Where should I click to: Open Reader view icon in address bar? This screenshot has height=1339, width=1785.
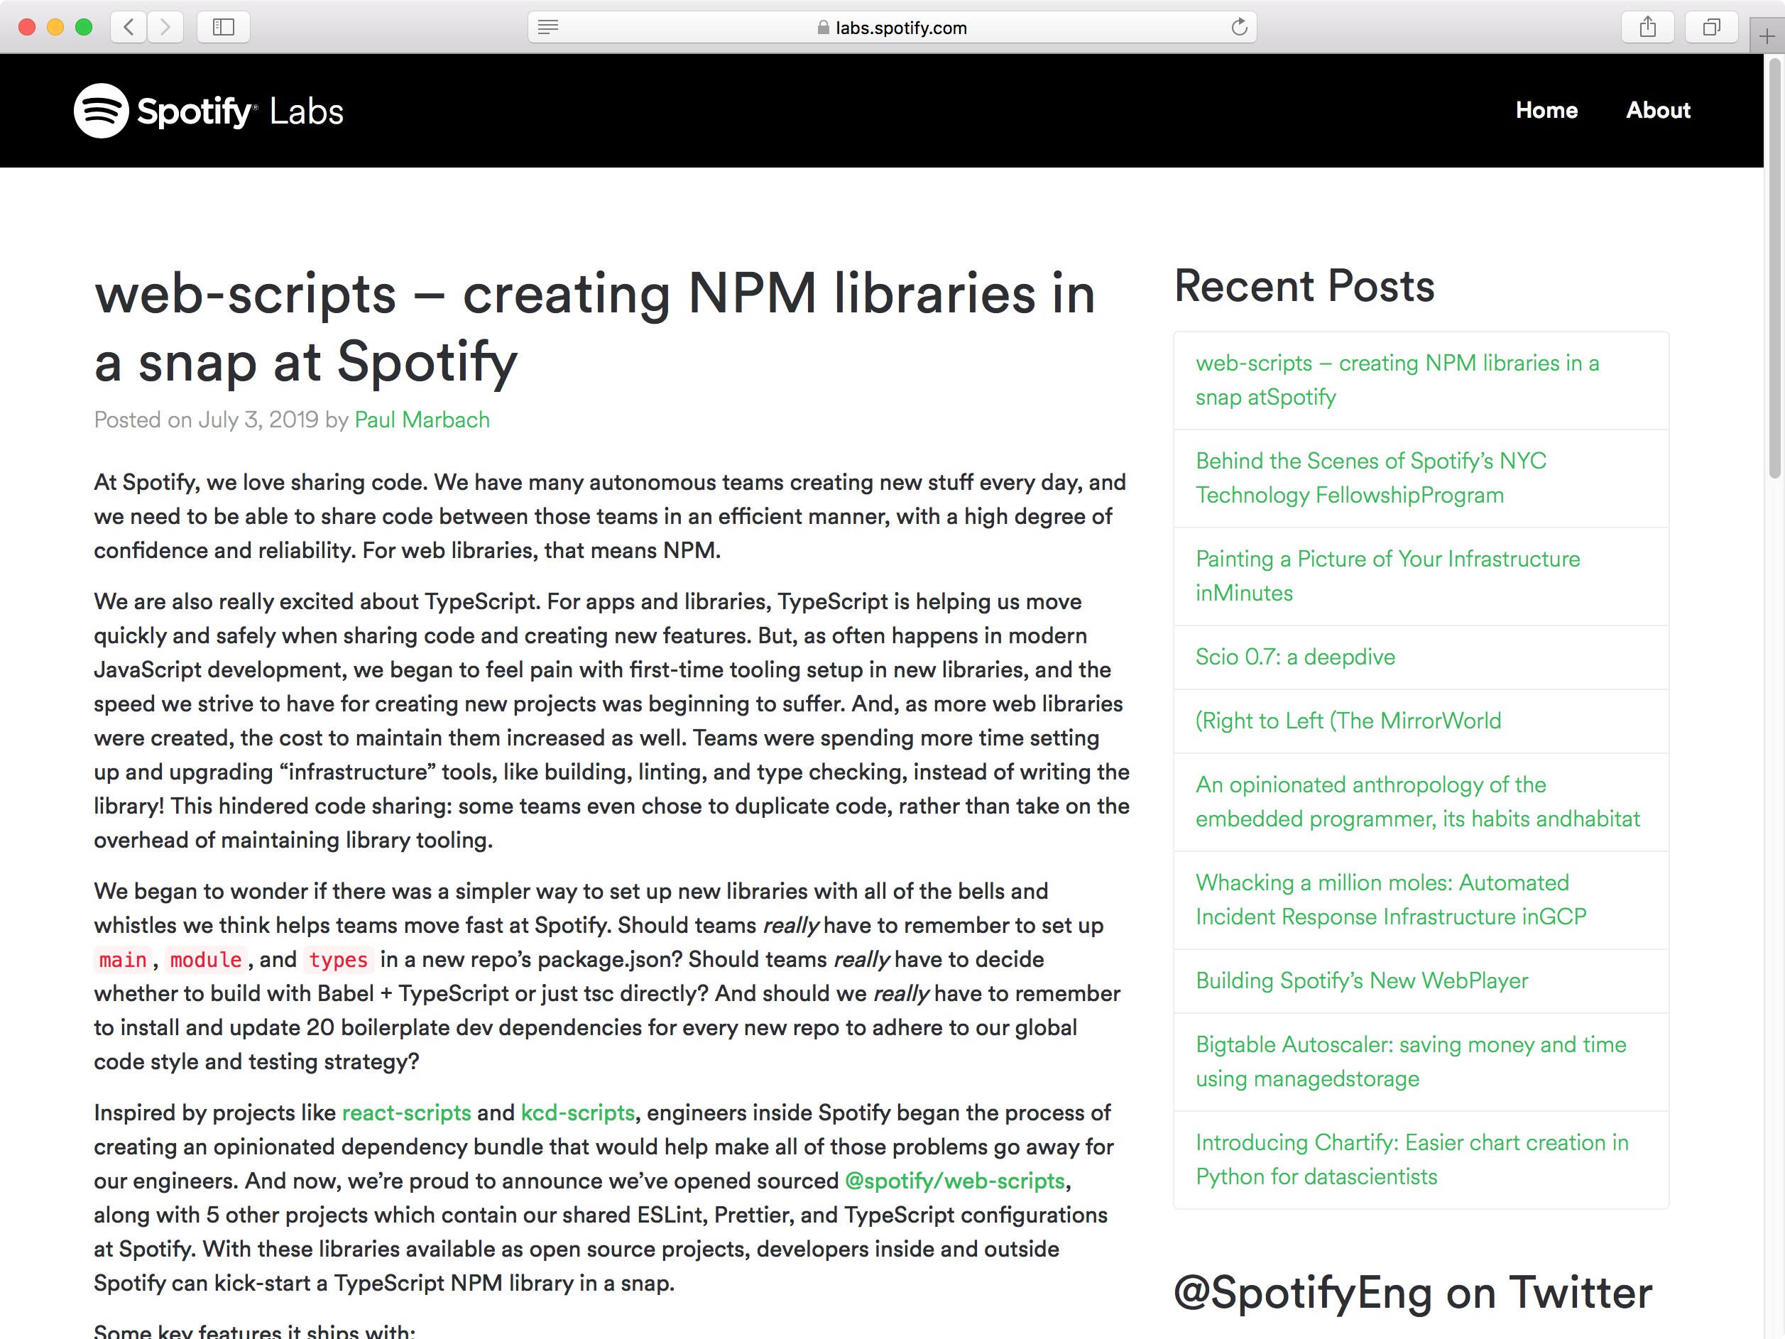click(548, 28)
